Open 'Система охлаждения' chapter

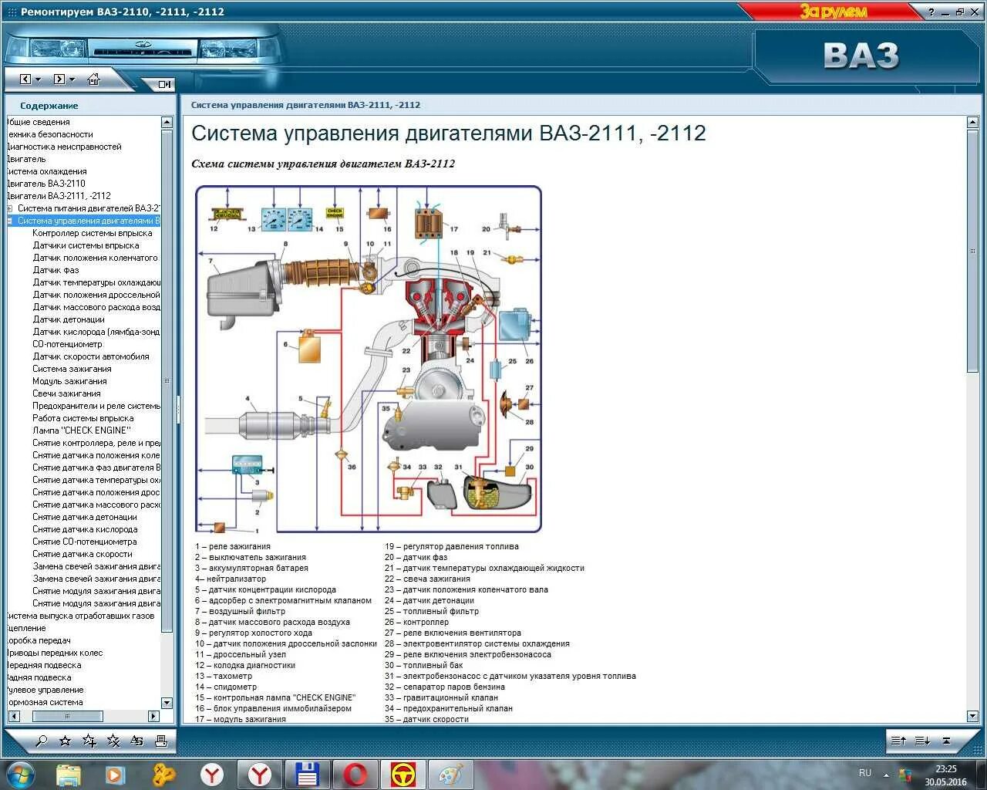click(46, 171)
